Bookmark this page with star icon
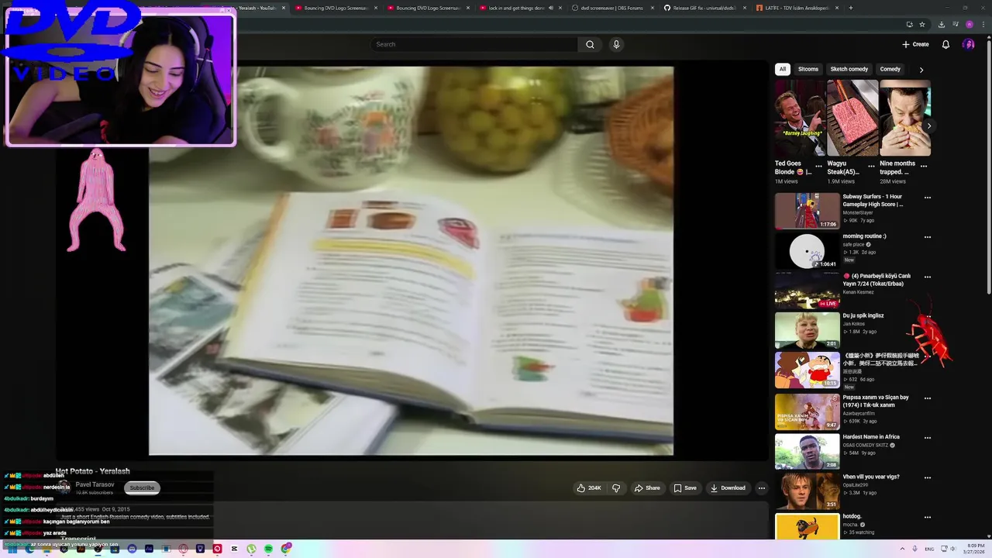This screenshot has height=558, width=992. pos(922,25)
